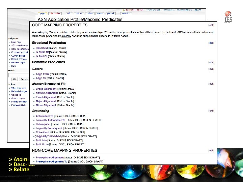Open the Printable version
243x182 pixels.
point(19,102)
